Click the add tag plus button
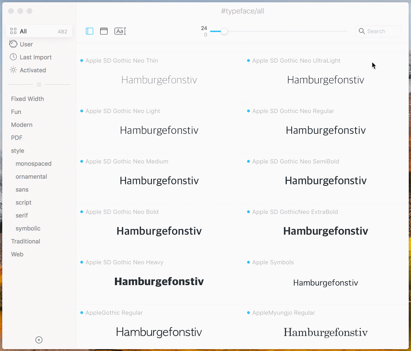411x351 pixels. 39,340
